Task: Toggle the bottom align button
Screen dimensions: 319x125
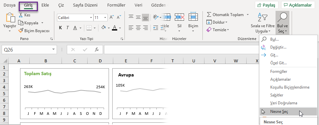Action: tap(146, 17)
